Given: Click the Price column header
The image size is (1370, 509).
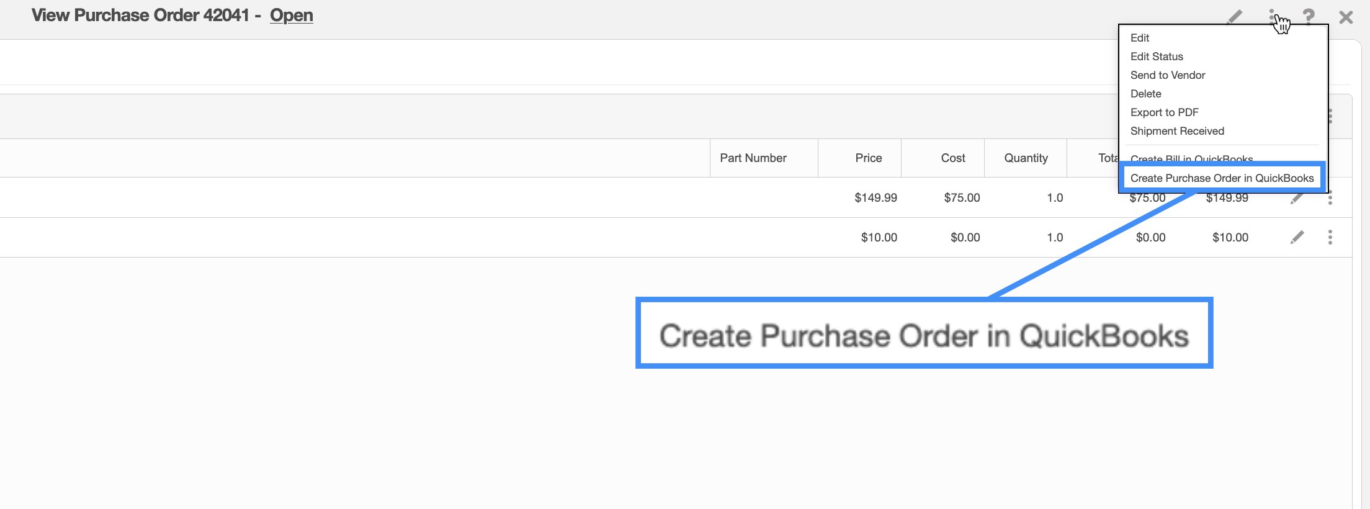Looking at the screenshot, I should (868, 158).
